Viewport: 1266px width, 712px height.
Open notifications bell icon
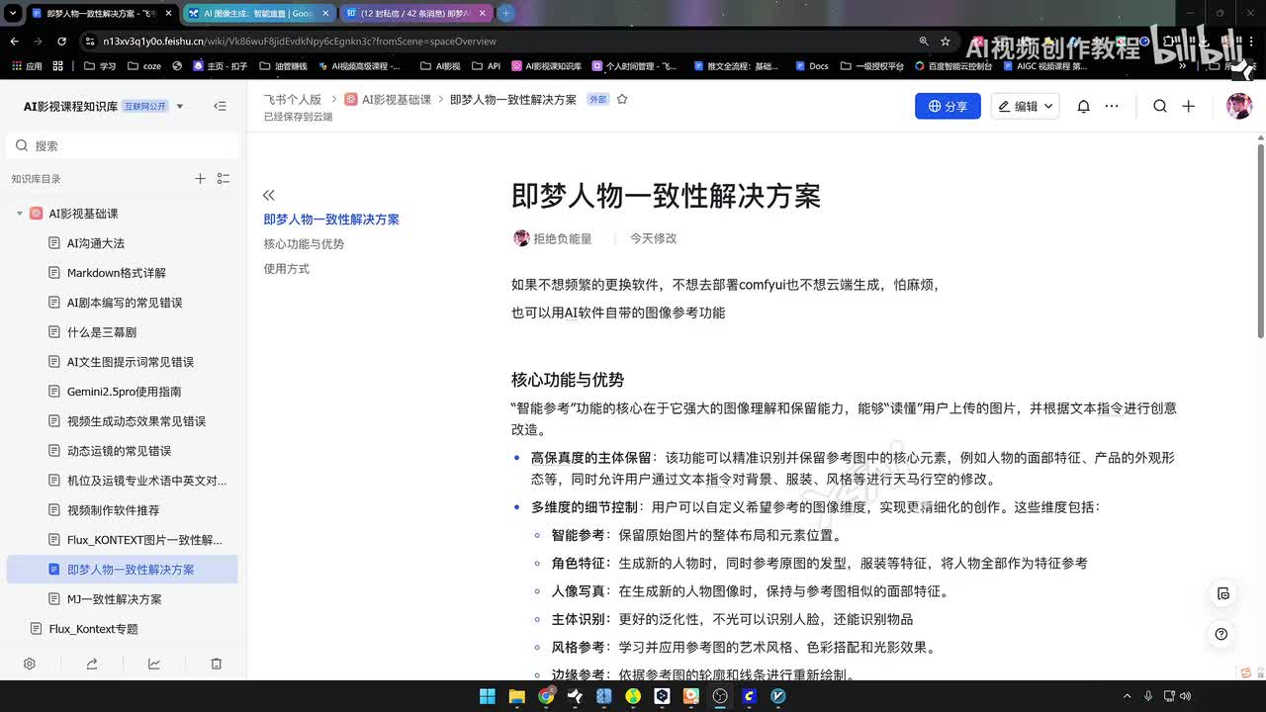(x=1083, y=106)
